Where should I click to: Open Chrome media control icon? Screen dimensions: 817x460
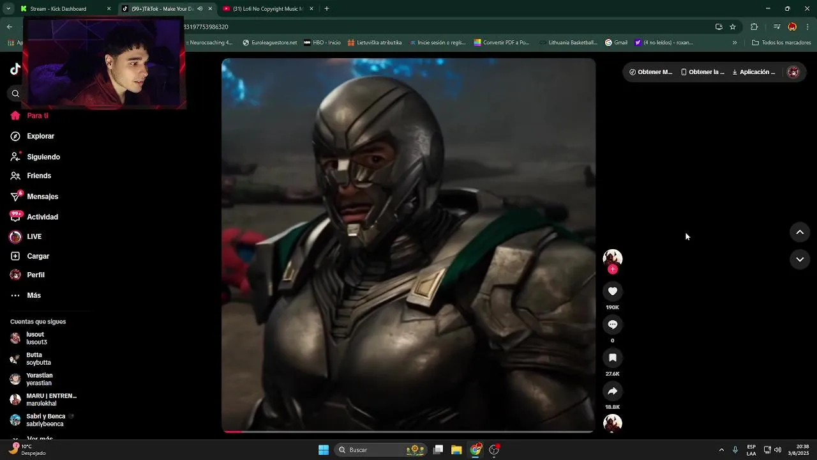click(777, 27)
